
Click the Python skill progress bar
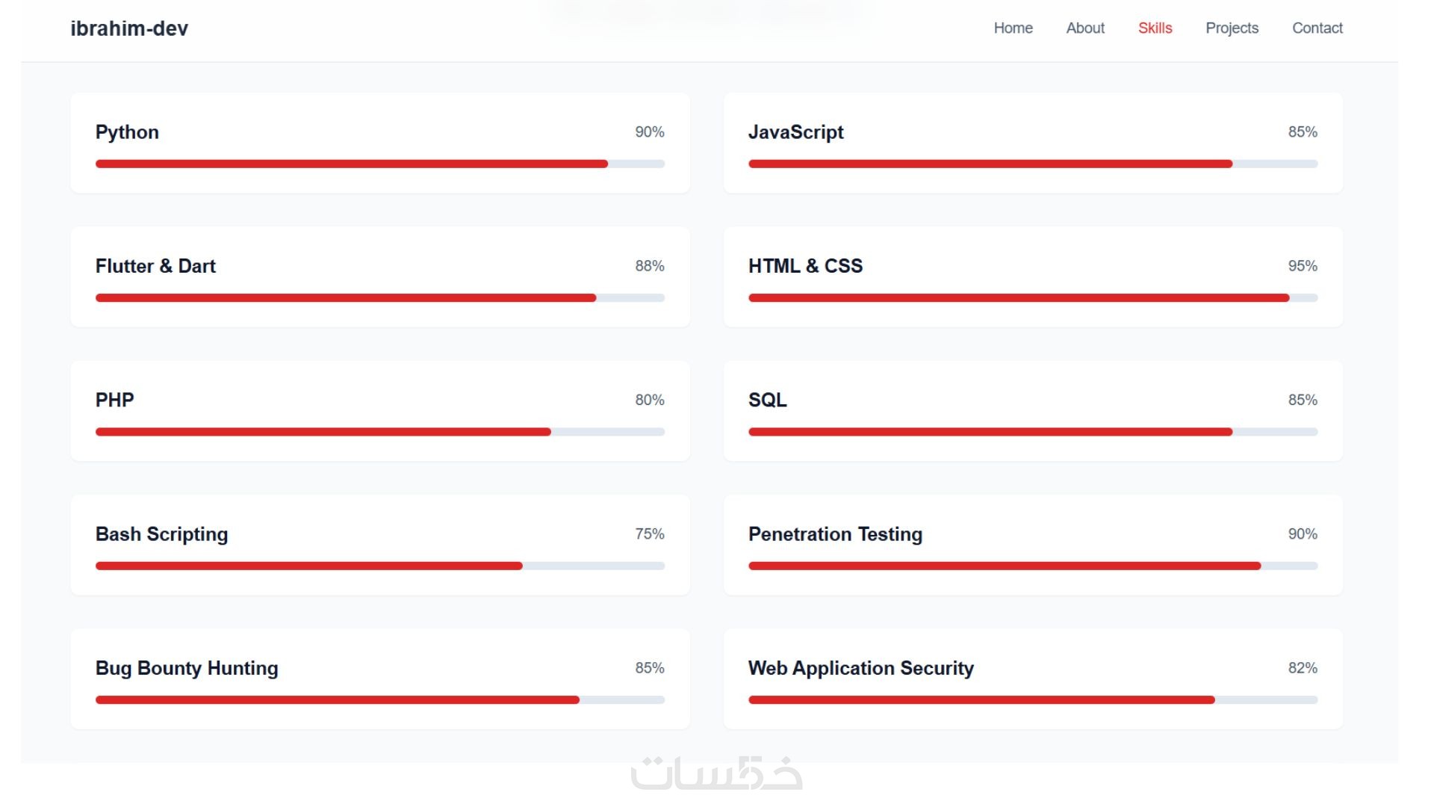point(379,164)
